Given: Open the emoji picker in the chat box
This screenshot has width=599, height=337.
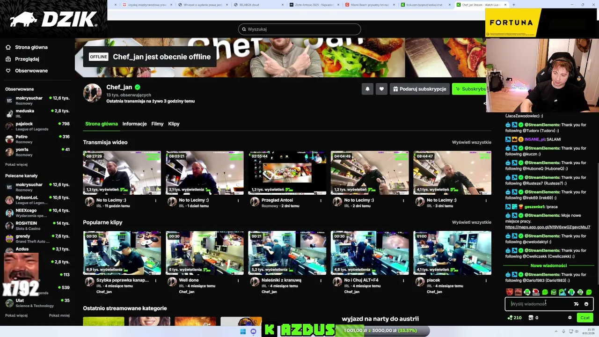Looking at the screenshot, I should coord(586,304).
